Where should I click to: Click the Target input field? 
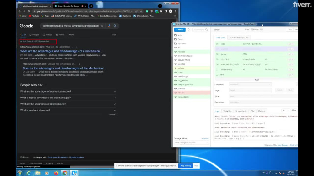tap(250, 90)
